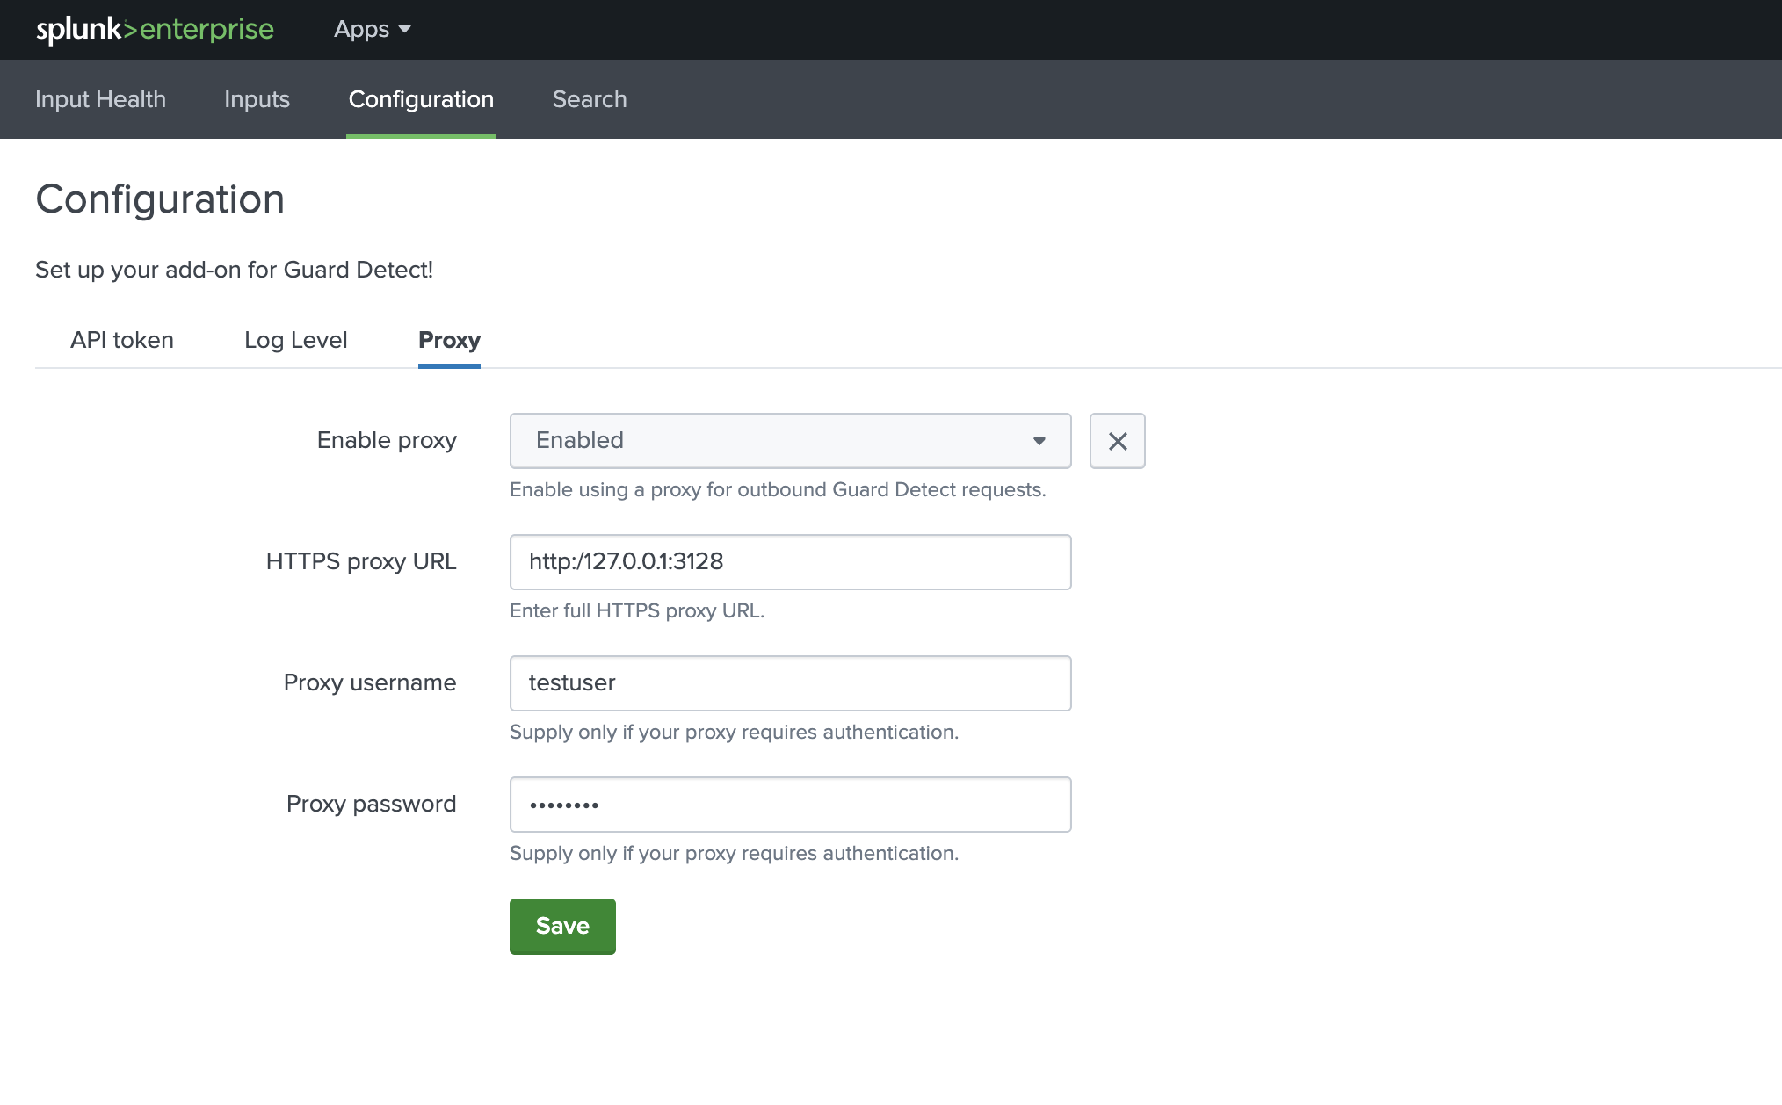Switch to the API token tab
The height and width of the screenshot is (1105, 1782).
pos(121,340)
